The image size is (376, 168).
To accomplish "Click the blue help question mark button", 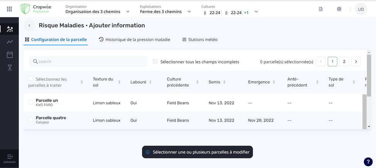I will (368, 162).
